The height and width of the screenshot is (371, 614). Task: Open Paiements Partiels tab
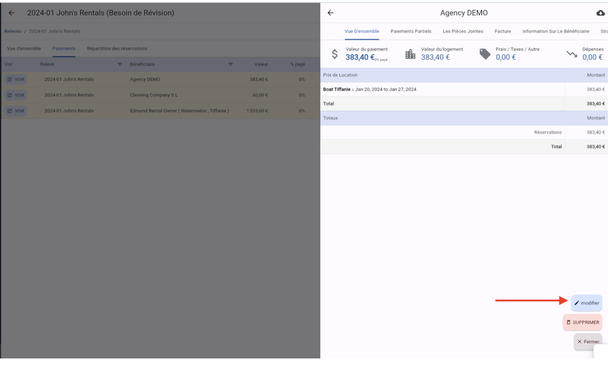tap(411, 31)
